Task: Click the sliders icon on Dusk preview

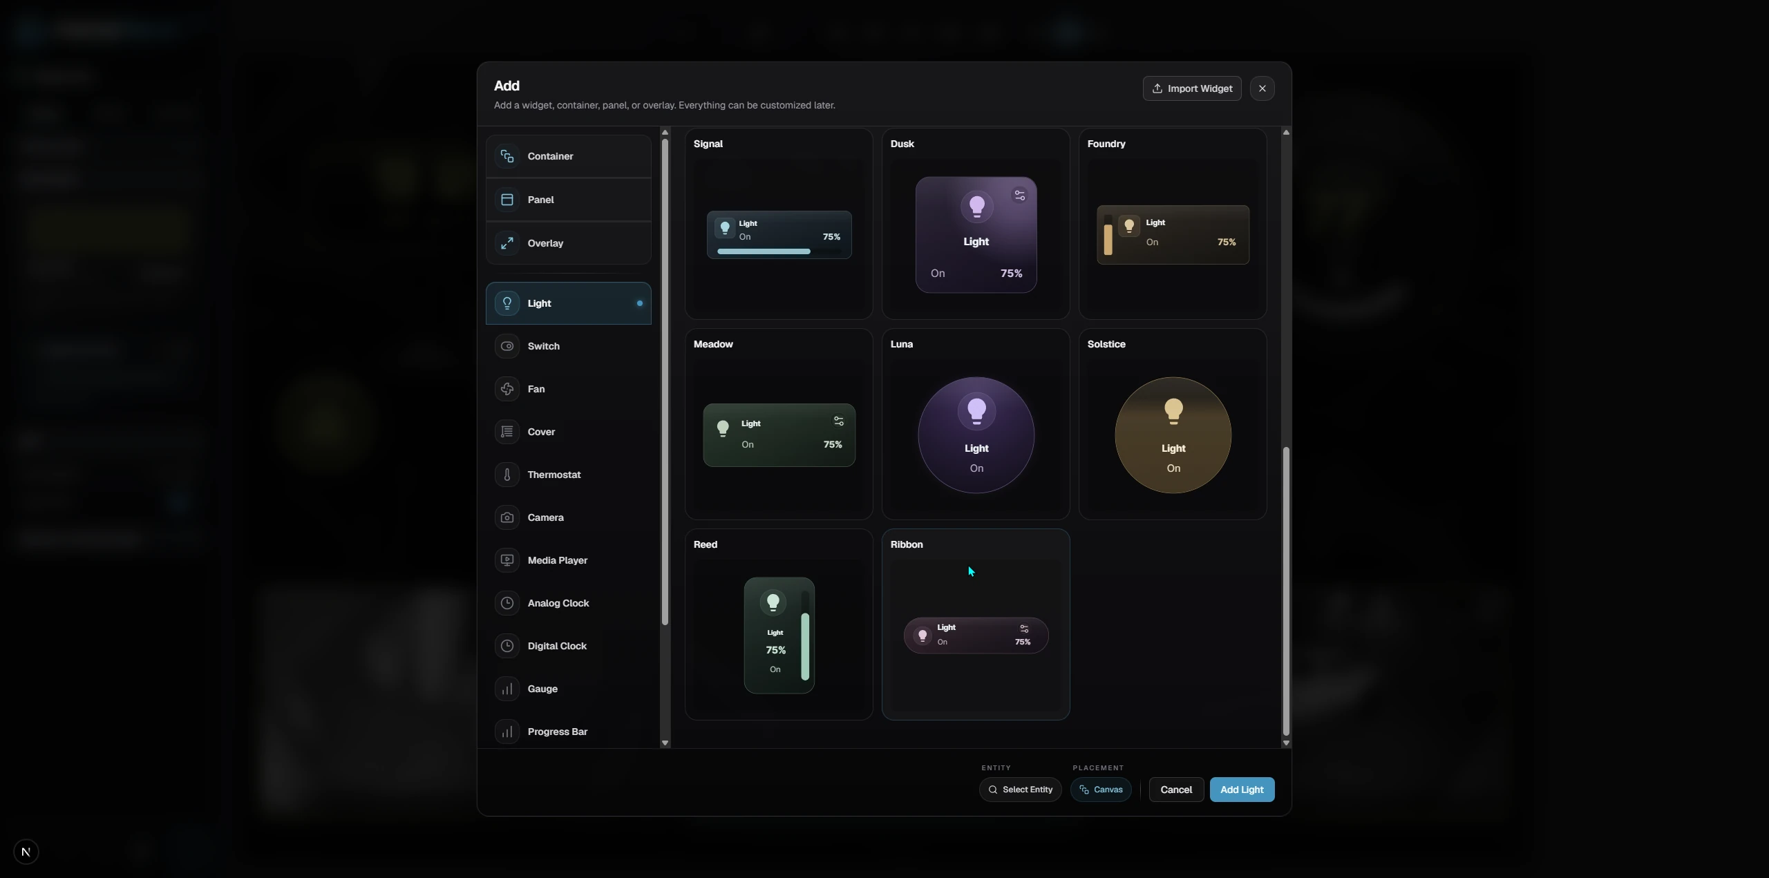Action: tap(1020, 195)
